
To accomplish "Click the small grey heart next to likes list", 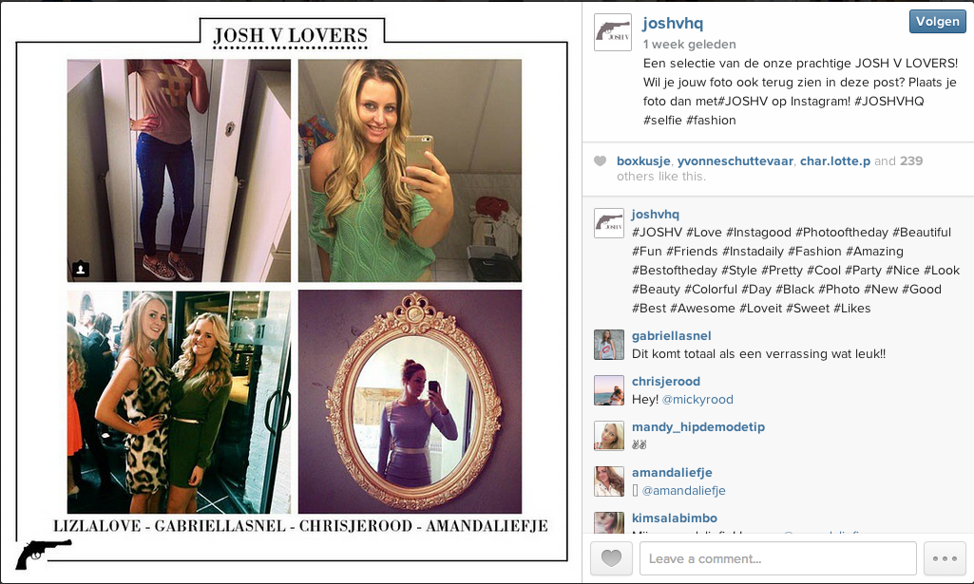I will coord(600,161).
